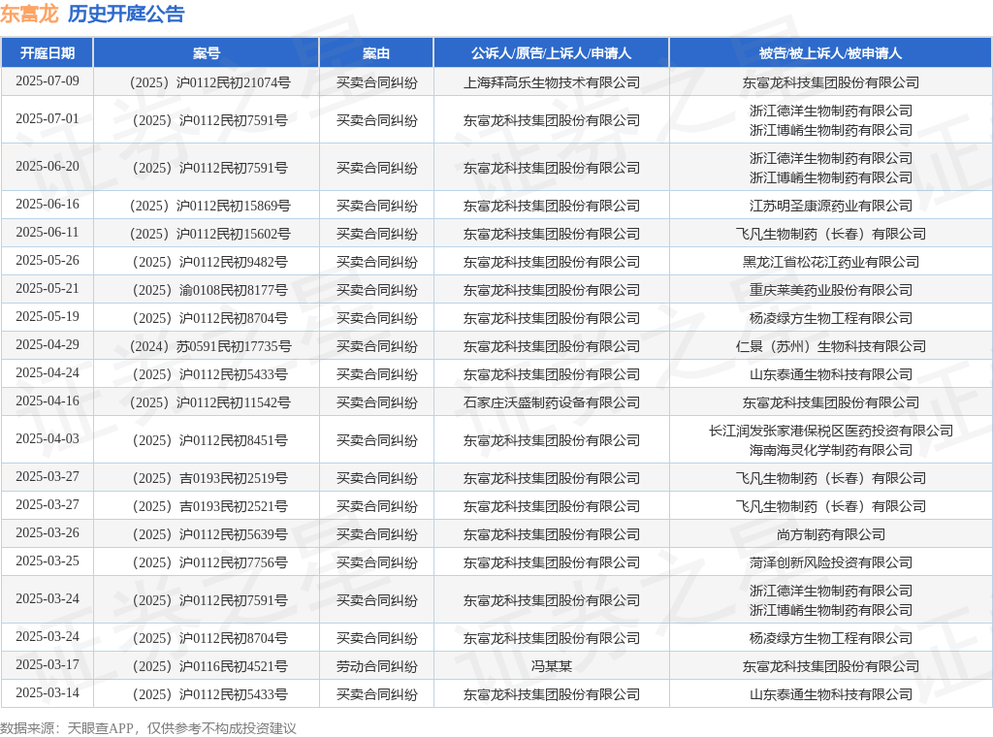This screenshot has height=737, width=993.
Task: Select case number (2025)沪0112民初9482号
Action: pos(210,262)
